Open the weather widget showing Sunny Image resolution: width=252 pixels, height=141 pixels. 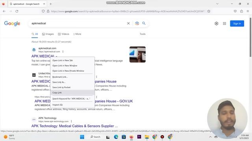click(9, 137)
